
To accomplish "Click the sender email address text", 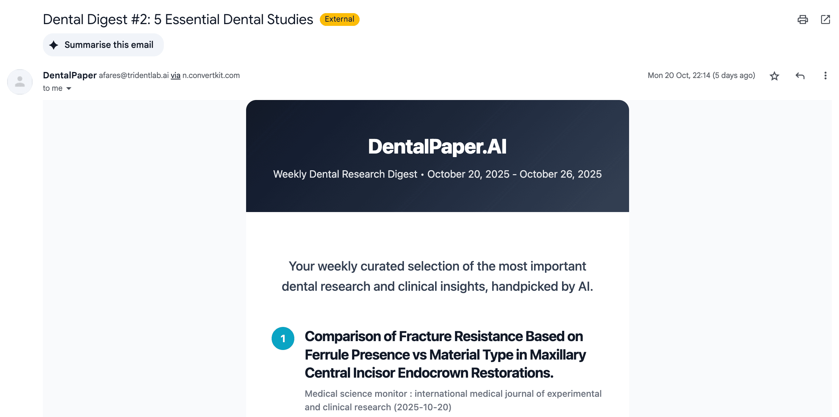I will tap(133, 75).
